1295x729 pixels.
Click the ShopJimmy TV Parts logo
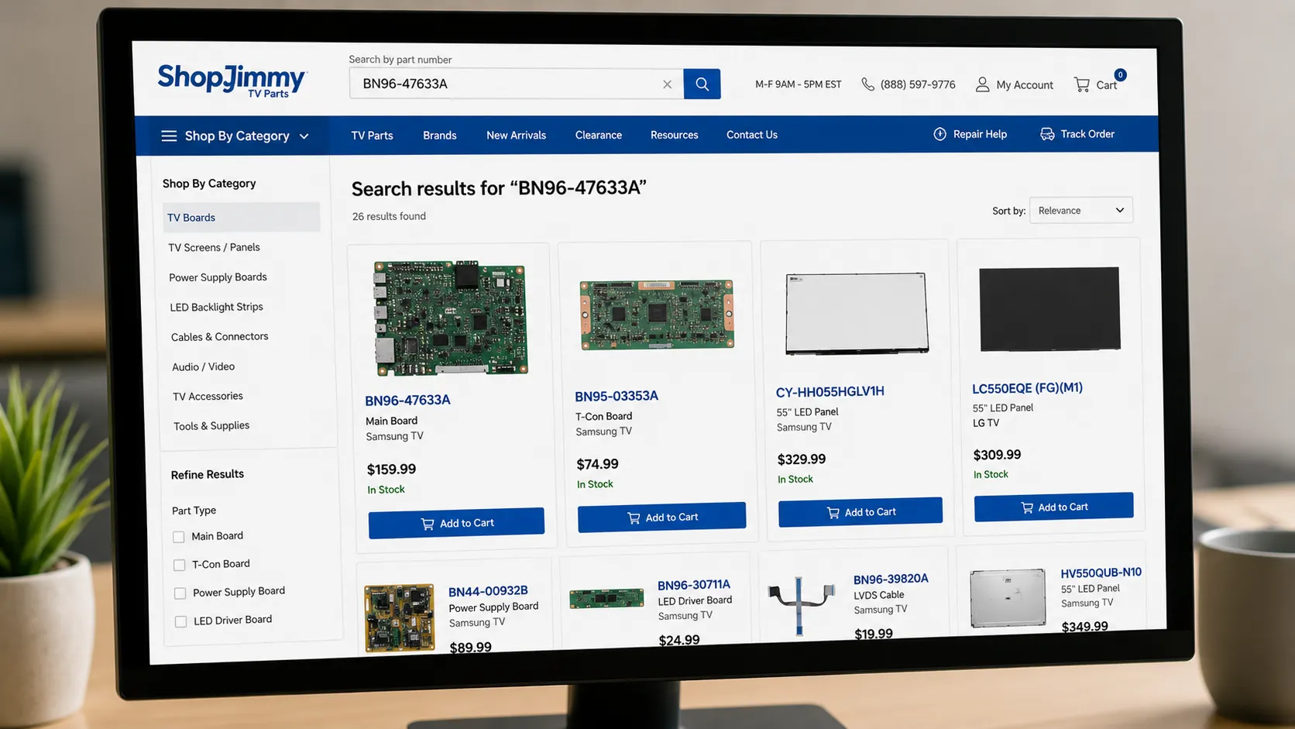click(x=232, y=81)
